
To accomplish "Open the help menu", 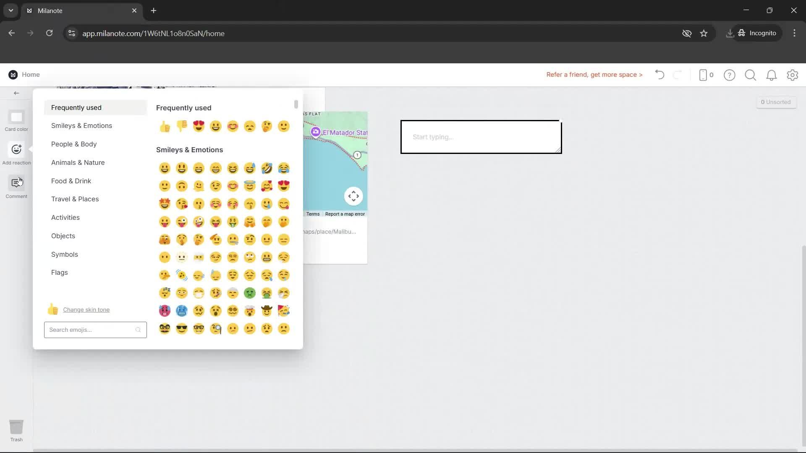I will (x=730, y=75).
